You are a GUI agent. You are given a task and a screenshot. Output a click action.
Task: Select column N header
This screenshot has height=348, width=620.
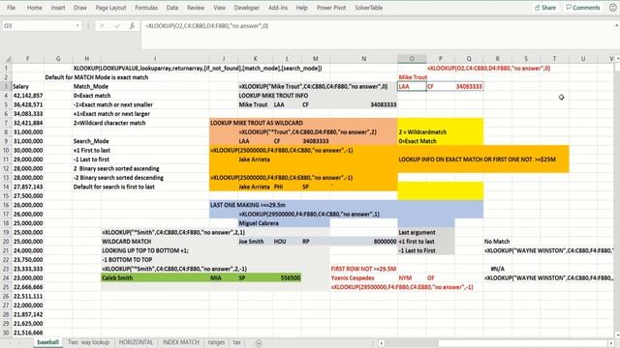coord(363,59)
